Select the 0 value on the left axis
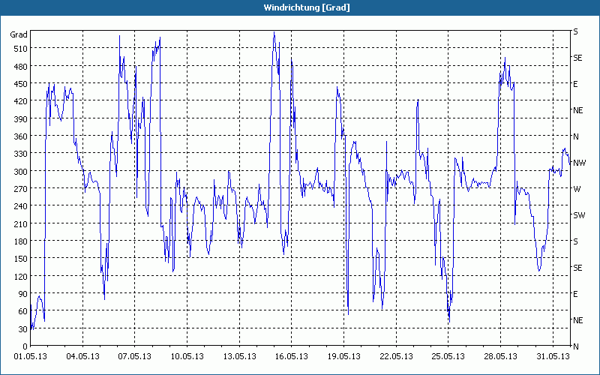Image resolution: width=600 pixels, height=375 pixels. pos(25,346)
